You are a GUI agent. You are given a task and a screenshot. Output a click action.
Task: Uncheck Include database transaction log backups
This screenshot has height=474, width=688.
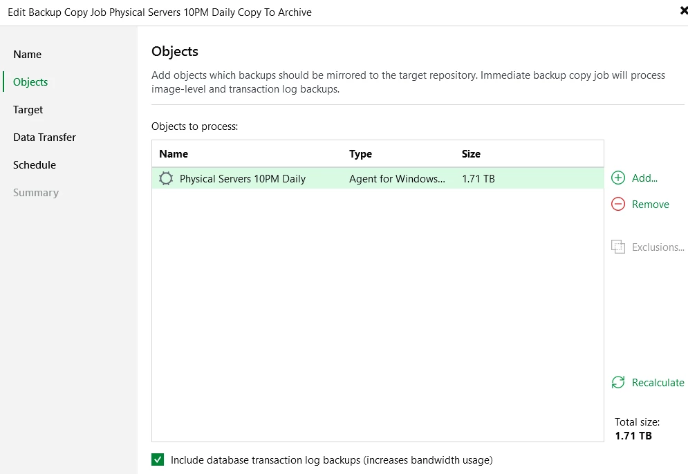point(158,459)
